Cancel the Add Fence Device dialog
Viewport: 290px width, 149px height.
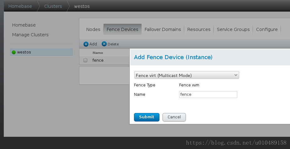(174, 117)
